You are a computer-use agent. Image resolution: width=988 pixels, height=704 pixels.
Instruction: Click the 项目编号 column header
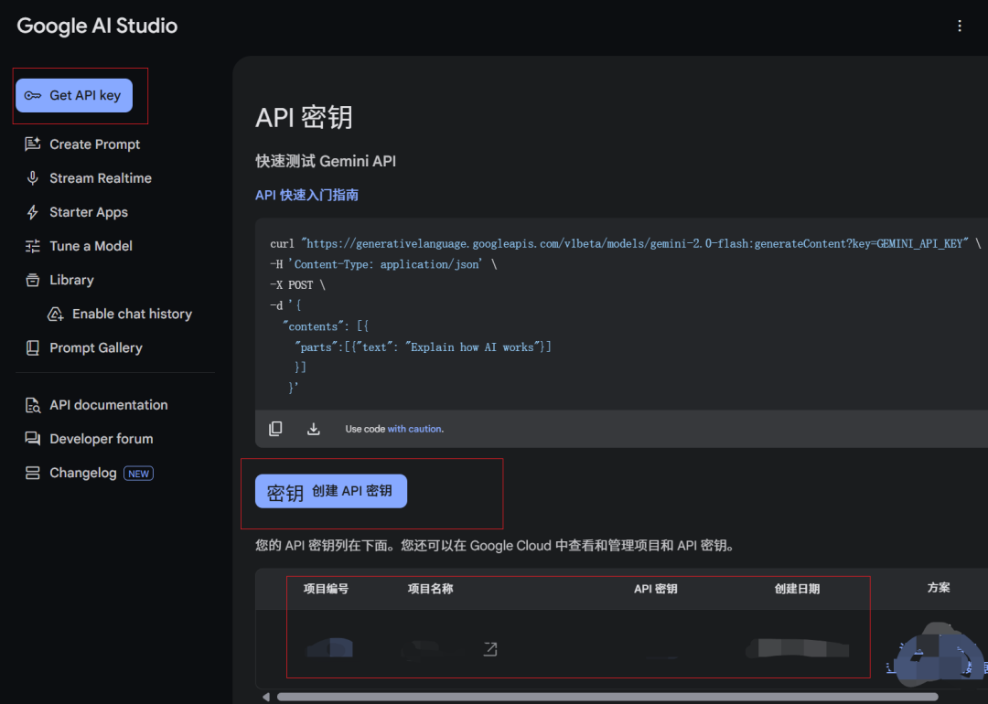326,589
